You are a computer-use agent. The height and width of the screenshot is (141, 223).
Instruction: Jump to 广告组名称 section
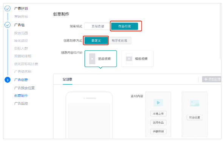23,71
